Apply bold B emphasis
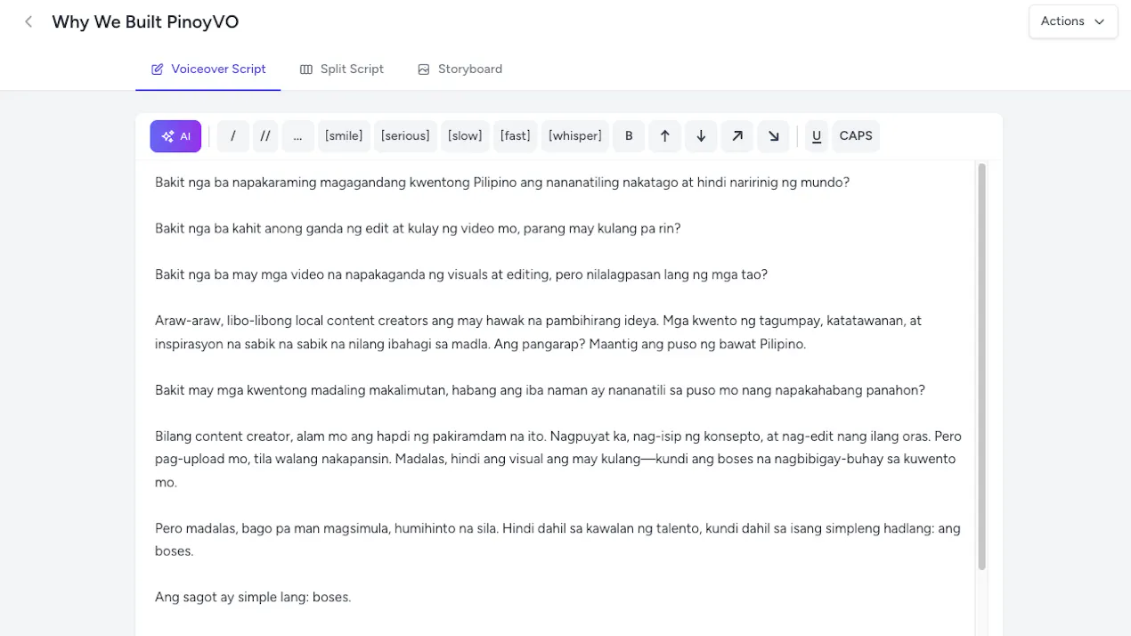Viewport: 1131px width, 636px height. [x=629, y=136]
